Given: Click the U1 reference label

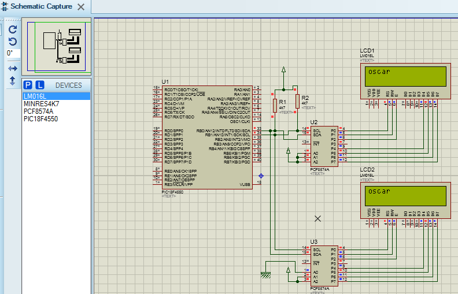Looking at the screenshot, I should coord(165,81).
